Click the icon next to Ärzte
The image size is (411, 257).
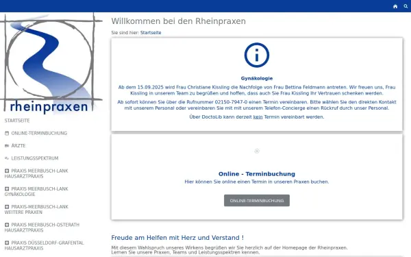coord(7,146)
